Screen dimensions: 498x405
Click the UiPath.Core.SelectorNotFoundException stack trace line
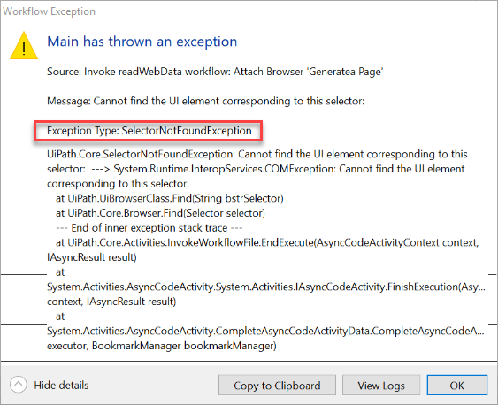click(257, 154)
